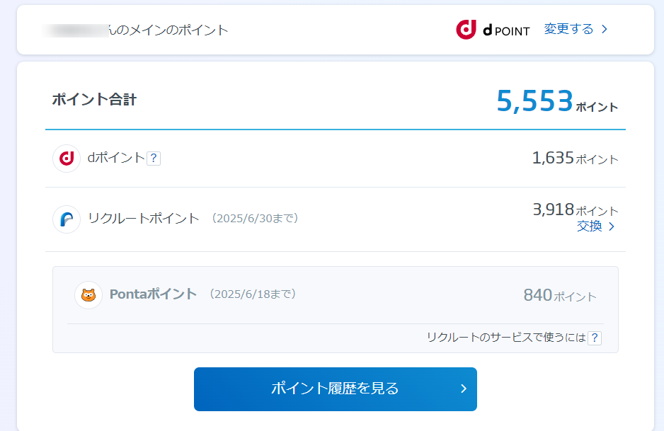Open the dポイント question mark help

[x=154, y=159]
